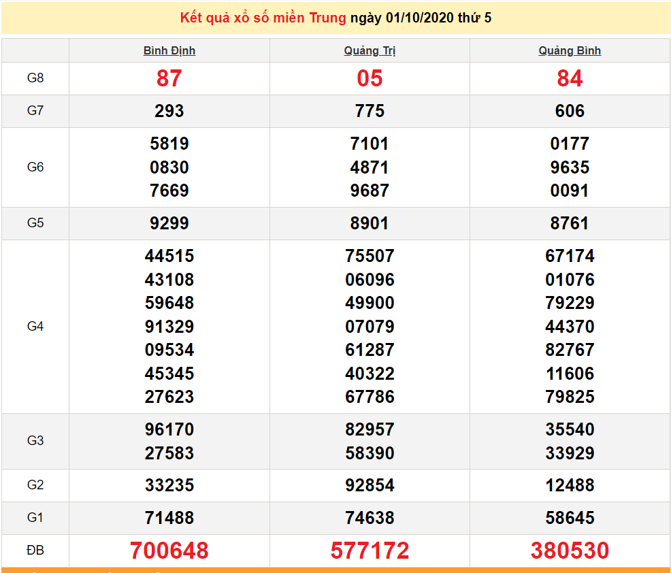Click the special prize 700648
This screenshot has width=671, height=573.
pos(169,552)
